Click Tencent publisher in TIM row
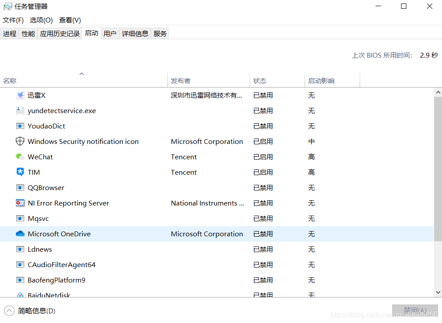442x323 pixels. pyautogui.click(x=184, y=172)
